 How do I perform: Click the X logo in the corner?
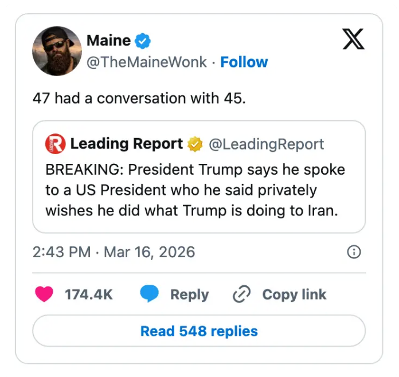[353, 39]
